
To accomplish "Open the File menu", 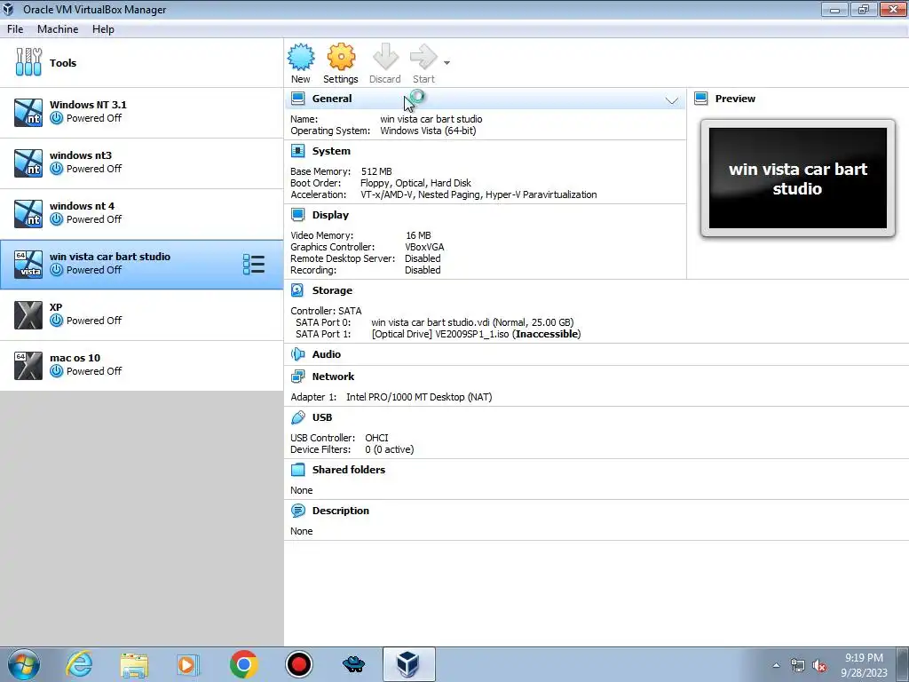I will click(15, 29).
